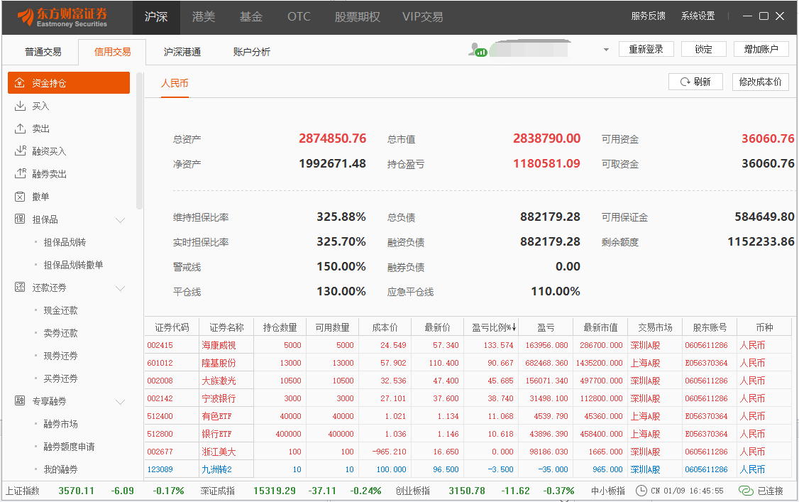Click 上证指数 value 3570.11

tap(77, 491)
